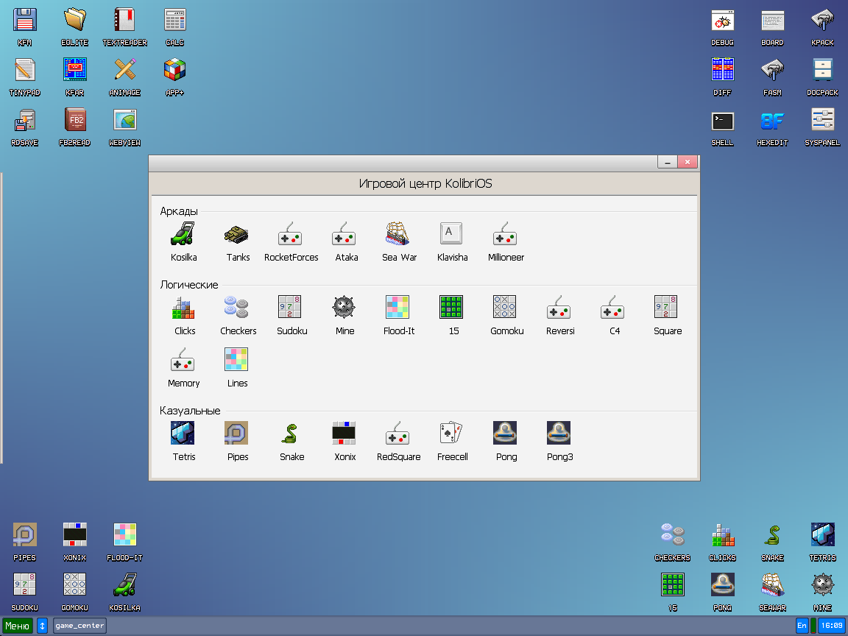This screenshot has width=848, height=636.
Task: Open the SHELL terminal icon
Action: click(722, 127)
